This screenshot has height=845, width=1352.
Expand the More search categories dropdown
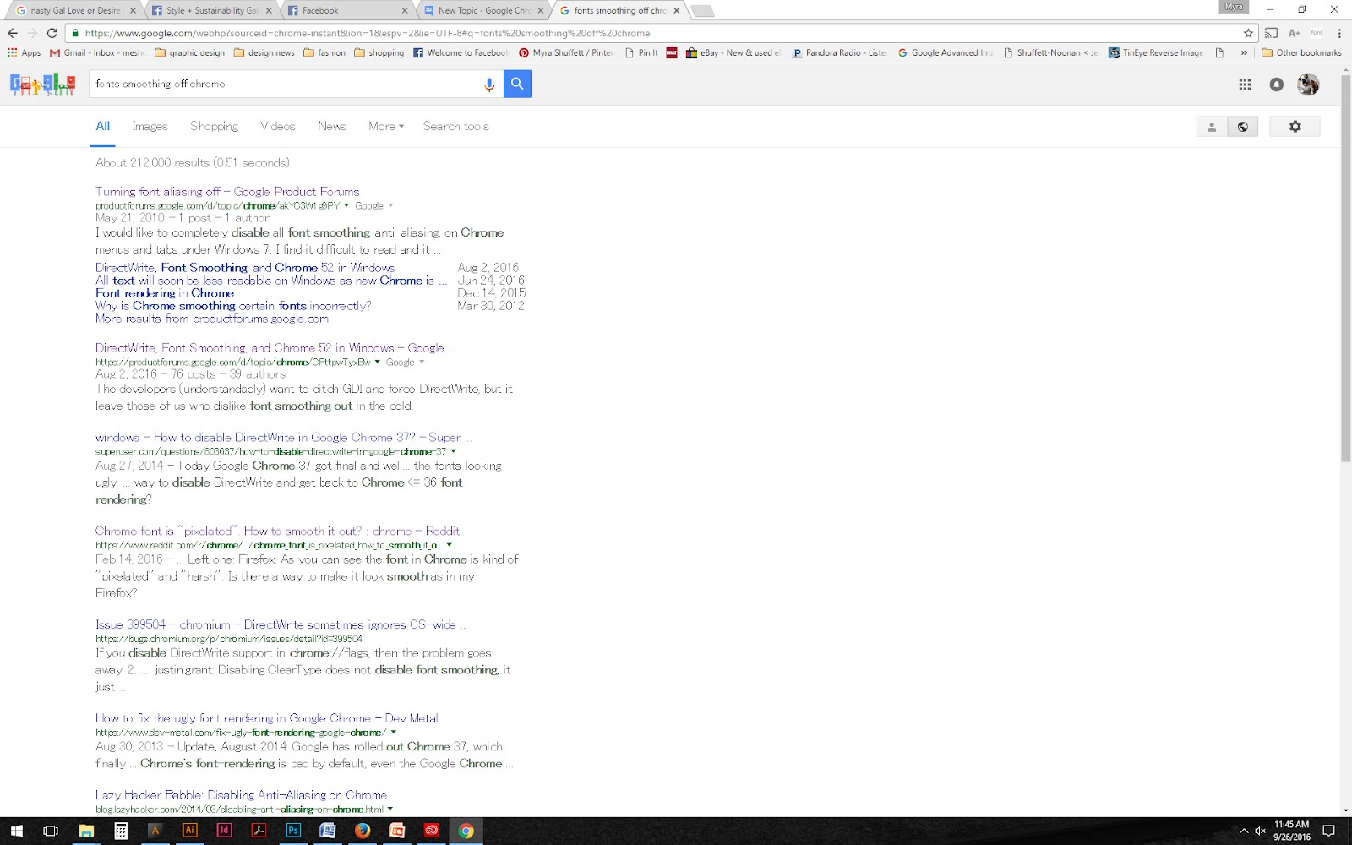tap(386, 126)
